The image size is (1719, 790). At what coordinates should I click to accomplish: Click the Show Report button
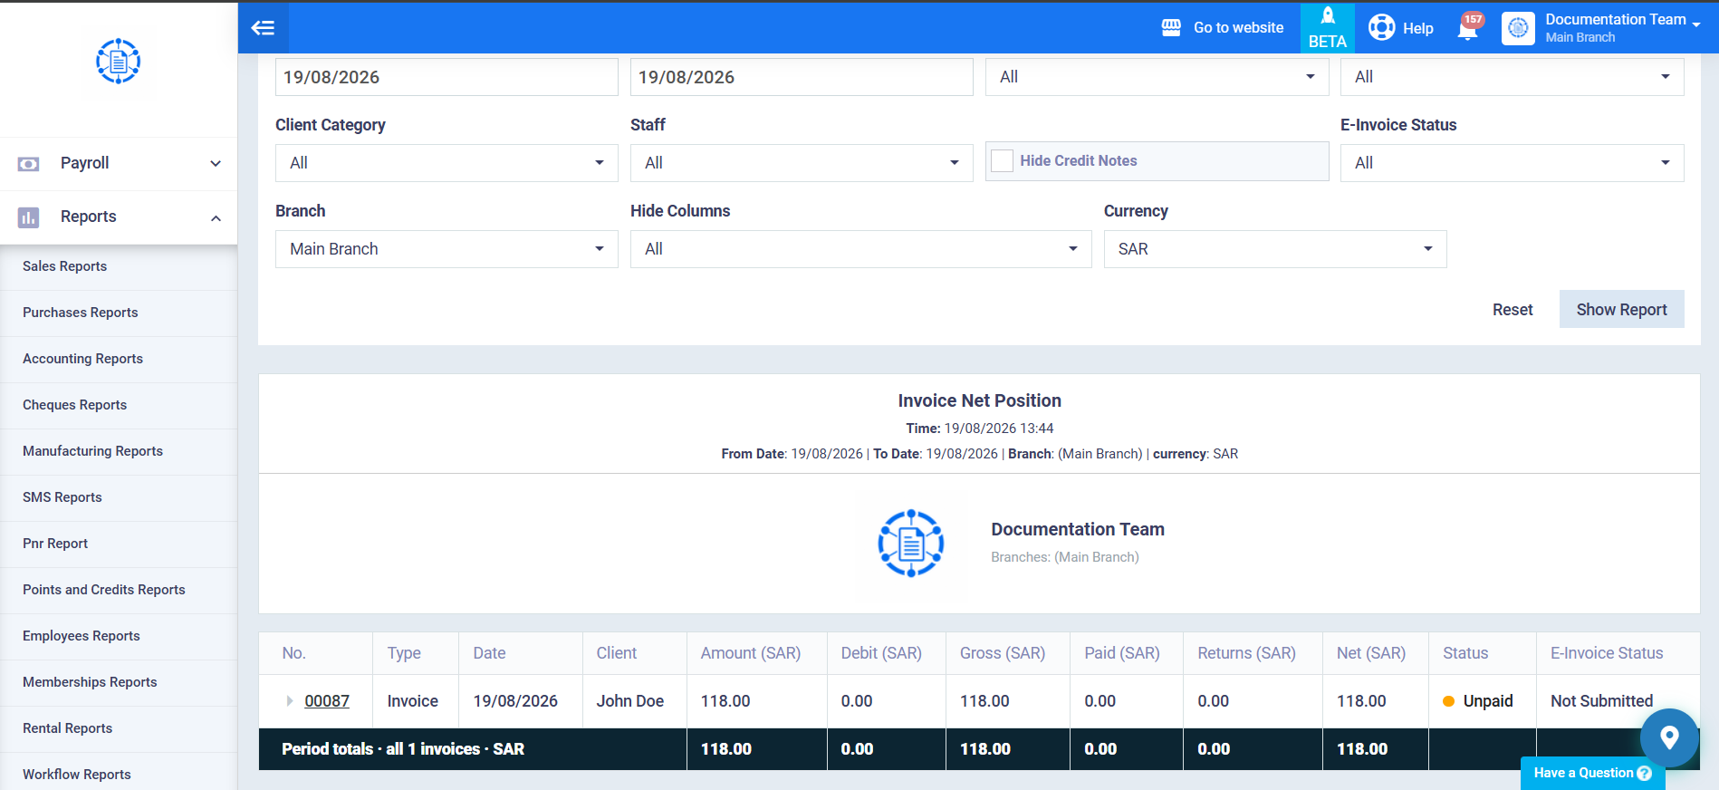(x=1621, y=309)
